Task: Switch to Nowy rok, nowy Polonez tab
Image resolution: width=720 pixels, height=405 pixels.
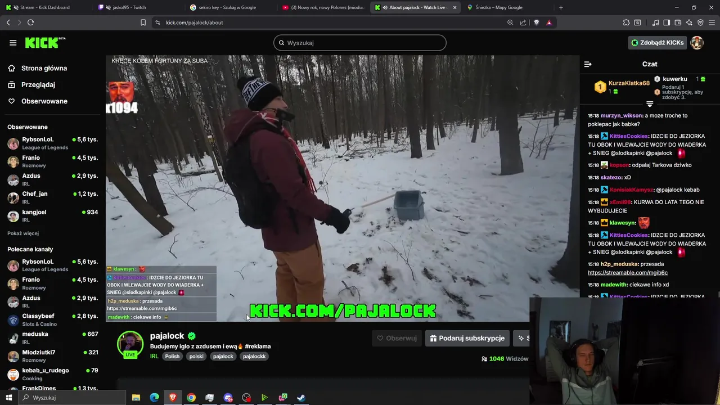Action: 323,7
